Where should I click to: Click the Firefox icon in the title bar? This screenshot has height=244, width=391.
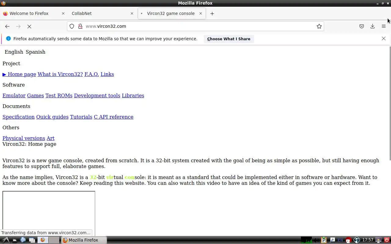pyautogui.click(x=3, y=3)
